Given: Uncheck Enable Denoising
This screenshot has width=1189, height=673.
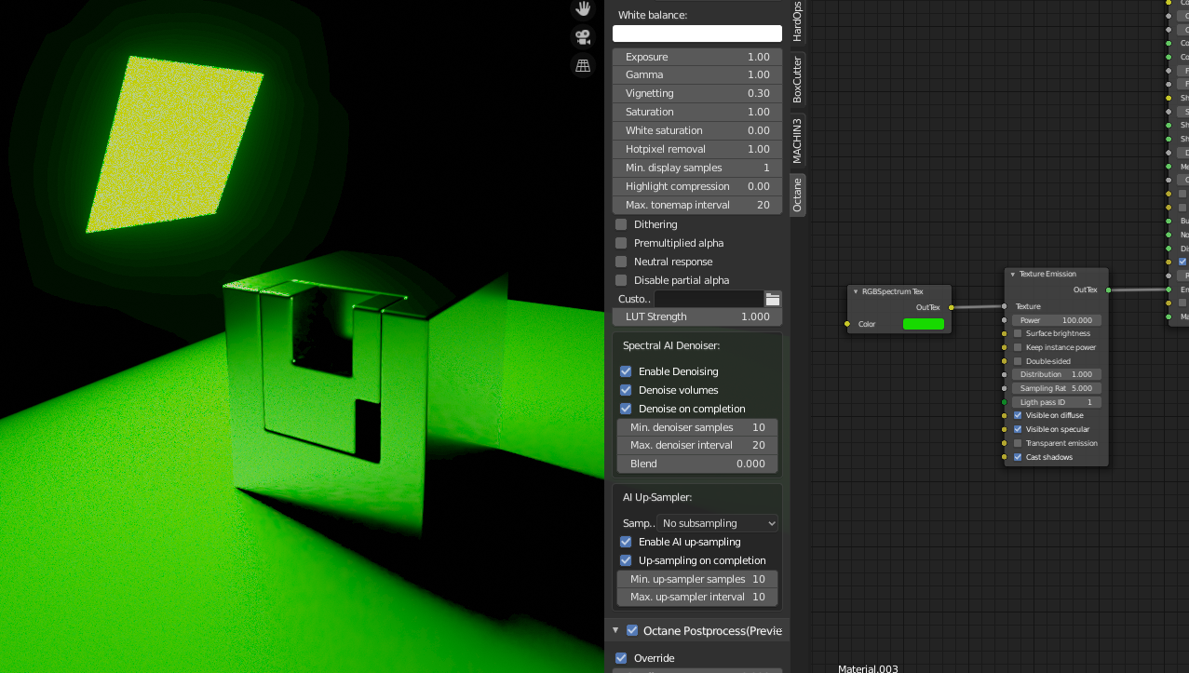Looking at the screenshot, I should click(626, 371).
